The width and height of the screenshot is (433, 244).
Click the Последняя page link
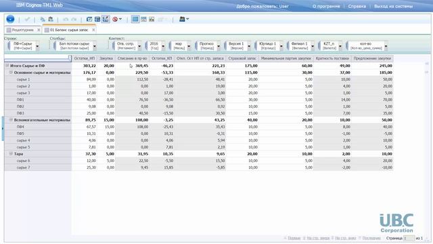coord(371,238)
